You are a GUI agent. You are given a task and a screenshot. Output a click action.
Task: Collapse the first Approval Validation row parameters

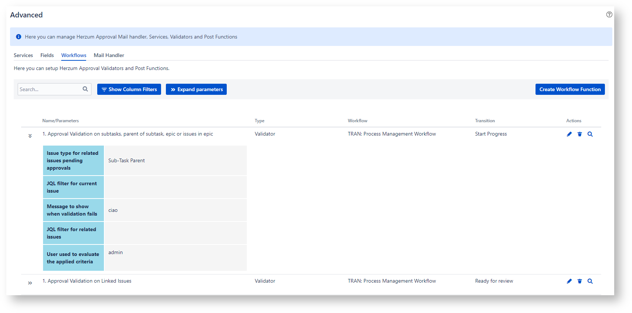point(30,136)
